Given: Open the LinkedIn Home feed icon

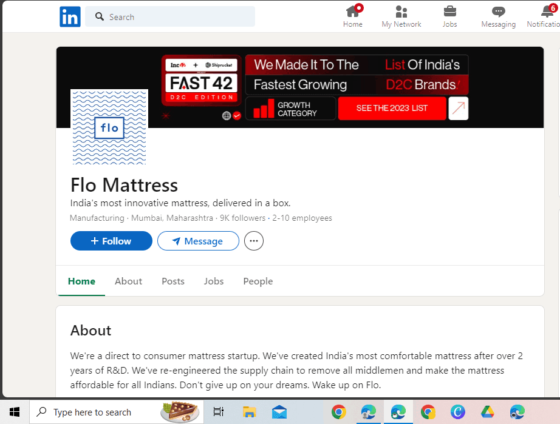Looking at the screenshot, I should (353, 12).
